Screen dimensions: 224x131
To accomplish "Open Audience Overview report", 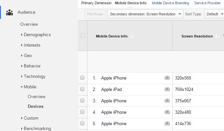I will pyautogui.click(x=29, y=24).
